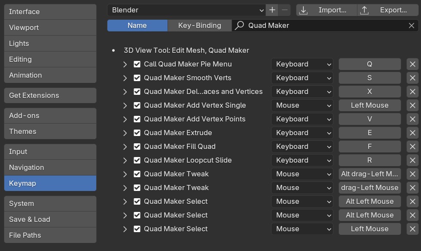Open Mouse type dropdown for Add Vertex Single
Image resolution: width=421 pixels, height=251 pixels.
(302, 105)
